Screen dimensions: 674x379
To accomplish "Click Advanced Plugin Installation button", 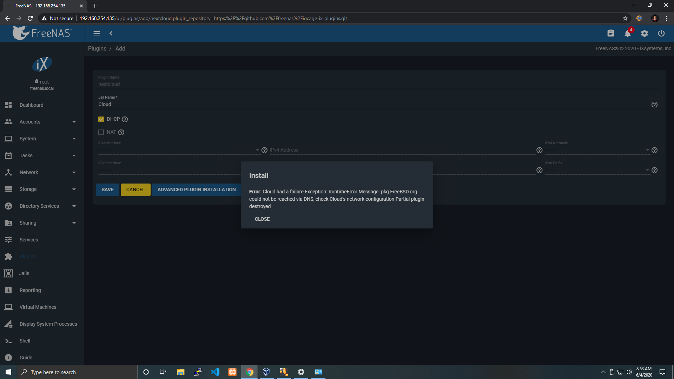I will tap(197, 189).
